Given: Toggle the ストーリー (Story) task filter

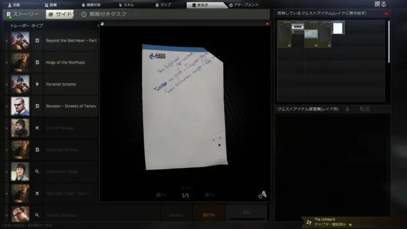Looking at the screenshot, I should point(22,14).
